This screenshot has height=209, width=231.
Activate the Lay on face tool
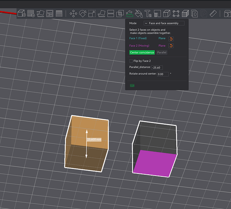[x=102, y=13]
